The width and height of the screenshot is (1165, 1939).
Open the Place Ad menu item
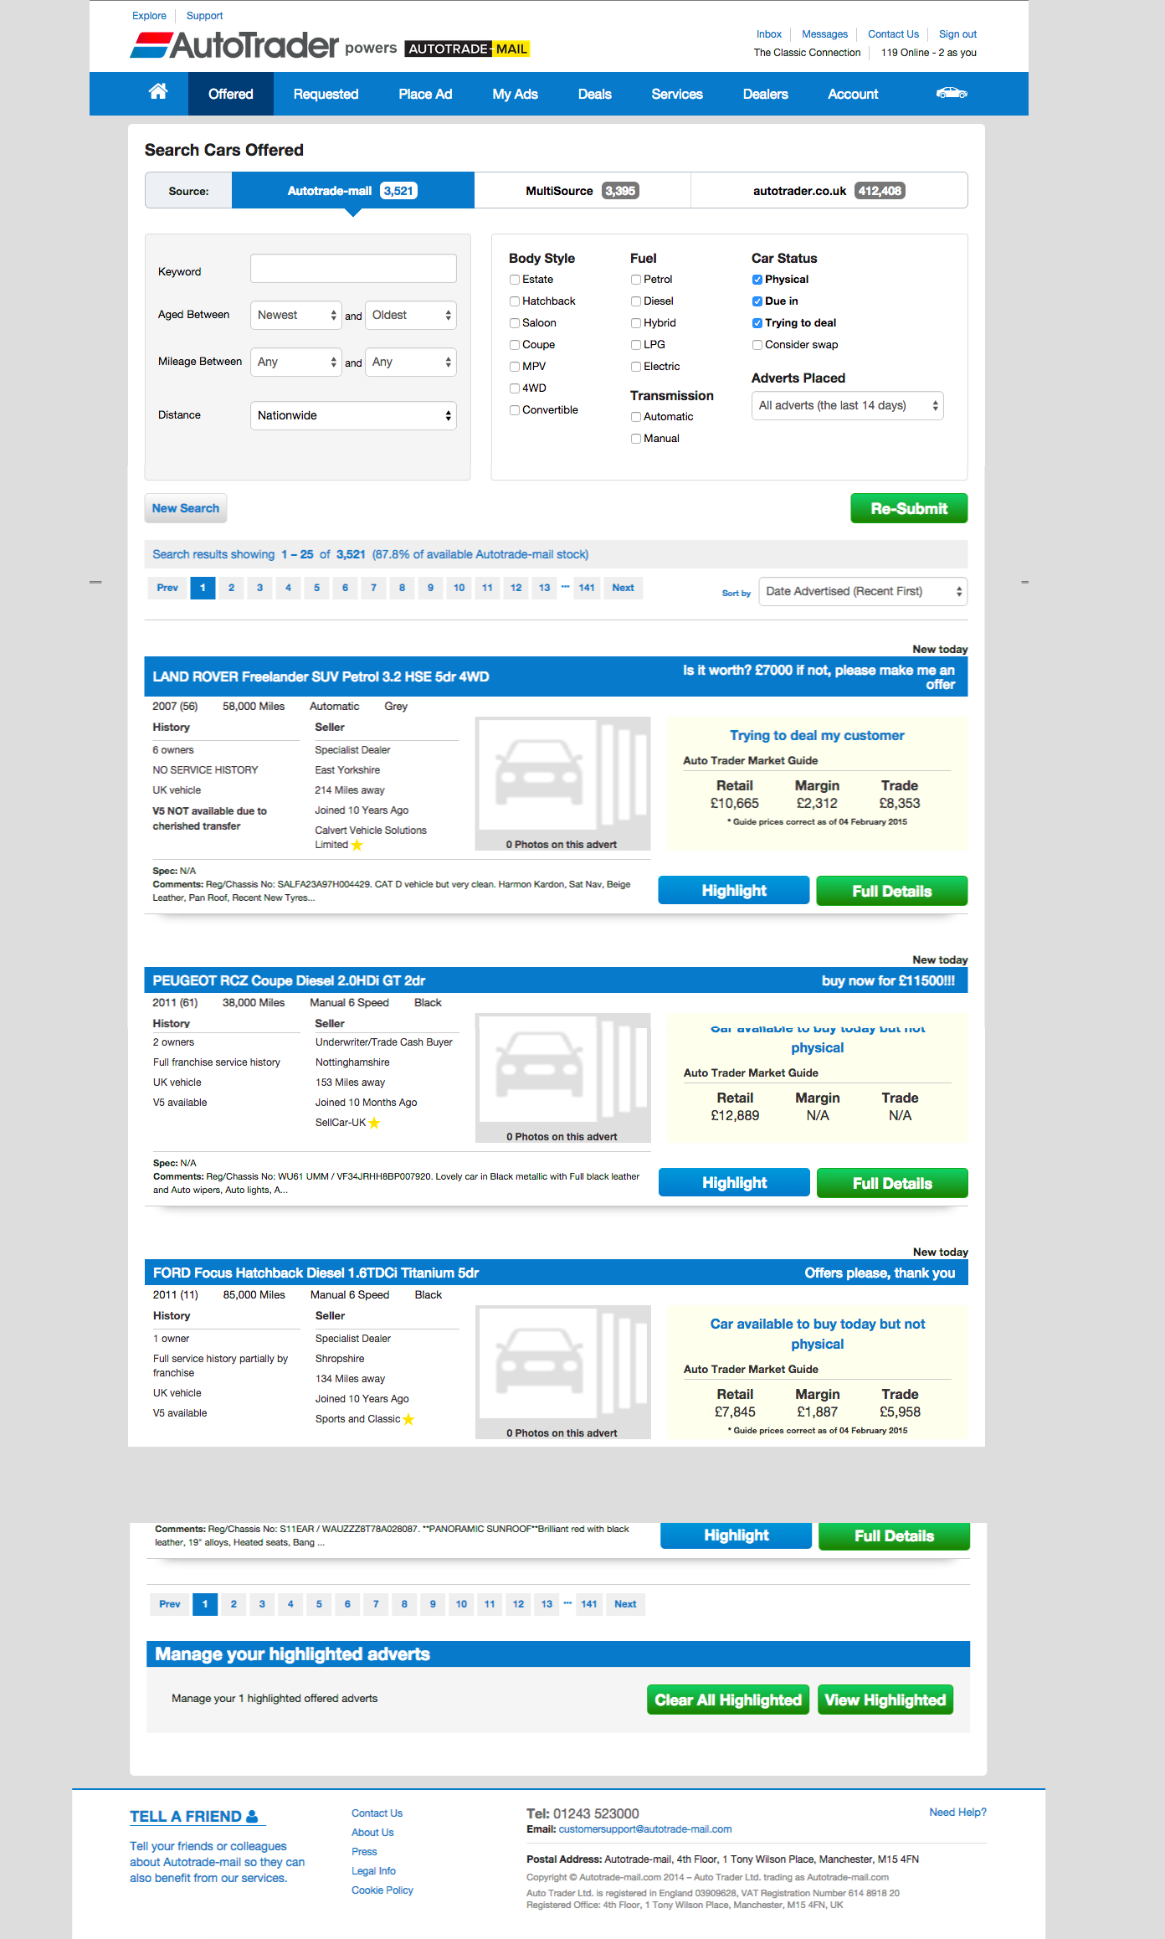coord(425,94)
